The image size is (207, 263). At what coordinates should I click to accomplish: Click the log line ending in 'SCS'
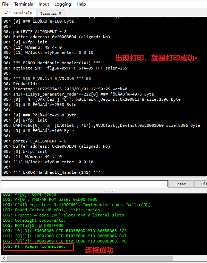pyautogui.click(x=65, y=231)
